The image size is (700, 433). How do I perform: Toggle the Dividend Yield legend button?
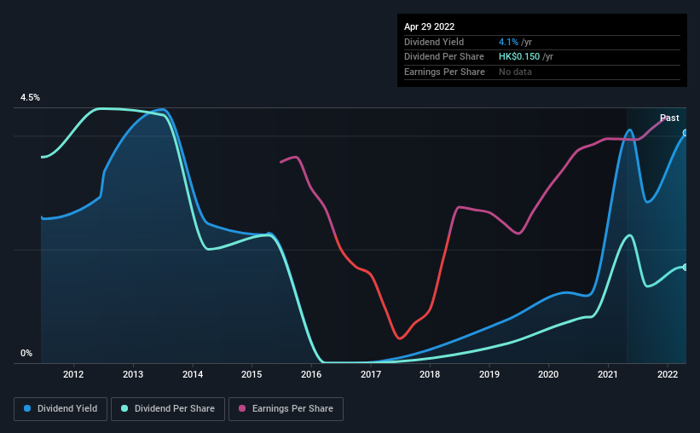pyautogui.click(x=61, y=409)
